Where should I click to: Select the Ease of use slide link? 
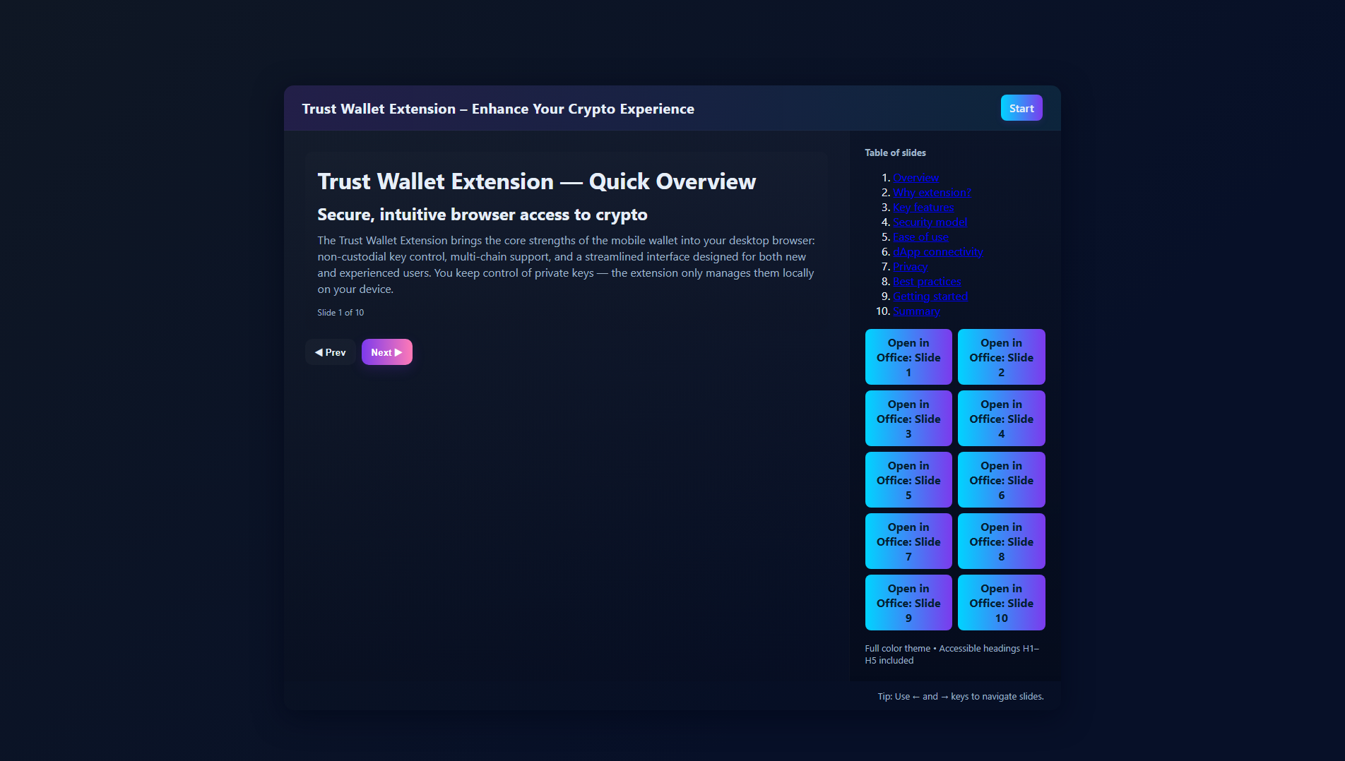(x=920, y=237)
